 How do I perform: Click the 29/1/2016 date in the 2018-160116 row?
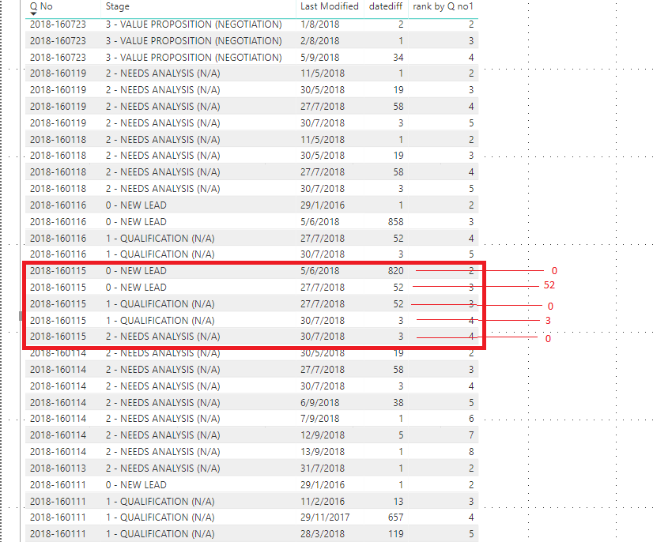[323, 205]
